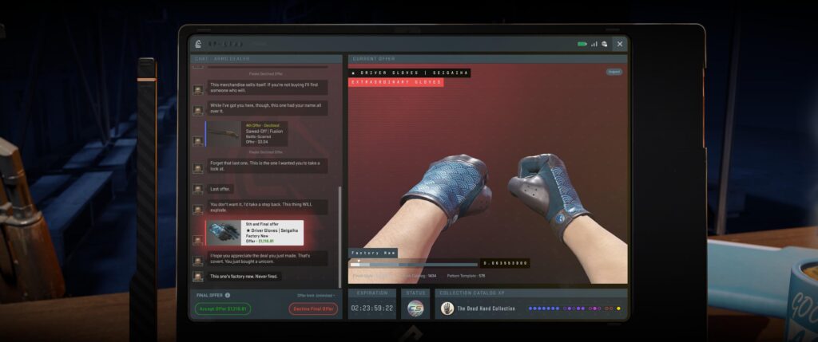This screenshot has width=818, height=342.
Task: Decline the final offer
Action: coord(313,309)
